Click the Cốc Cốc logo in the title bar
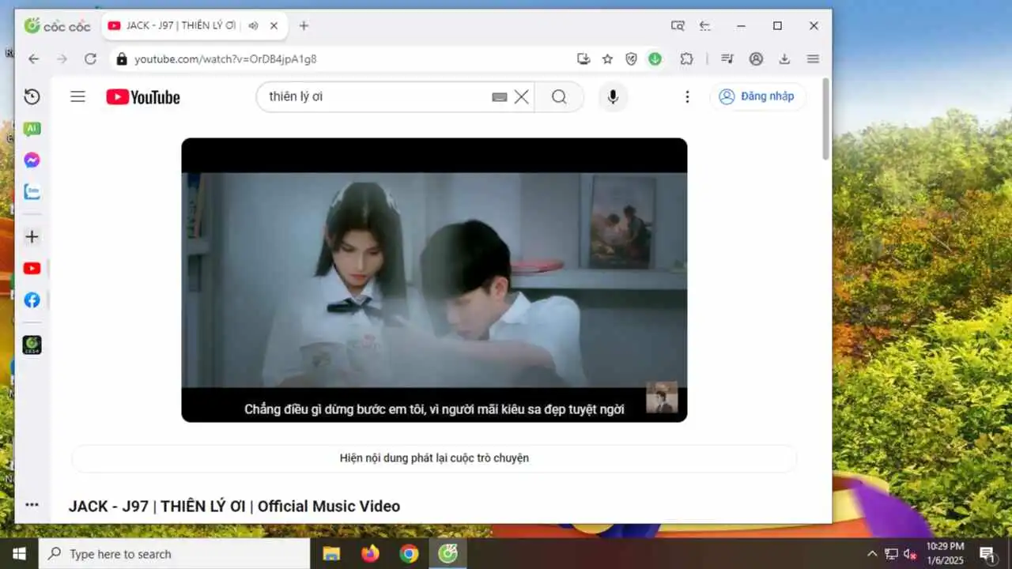Screen dimensions: 1012x569 click(57, 26)
